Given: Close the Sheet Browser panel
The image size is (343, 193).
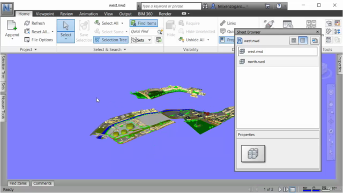Looking at the screenshot, I should coord(317,32).
